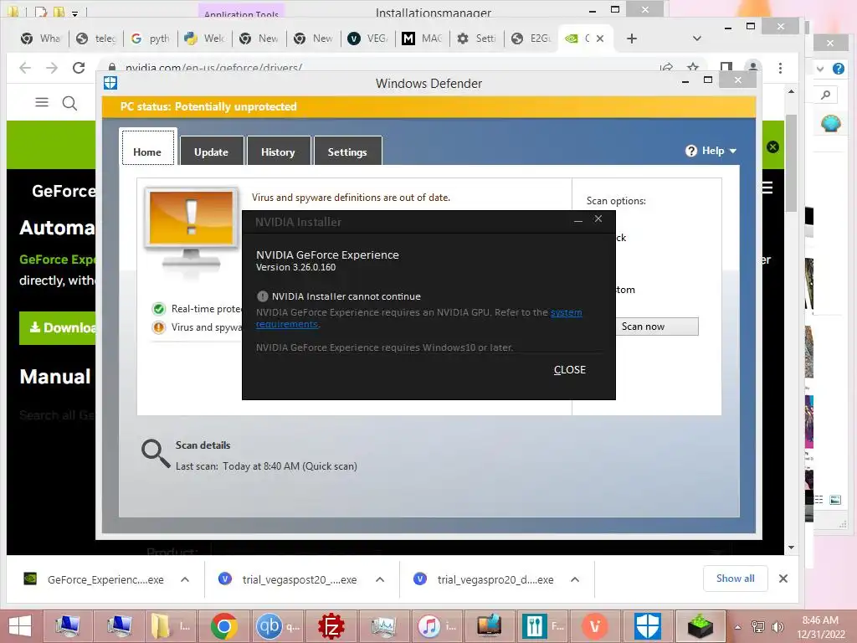Viewport: 857px width, 643px height.
Task: Show hidden tray icons arrow
Action: coord(738,628)
